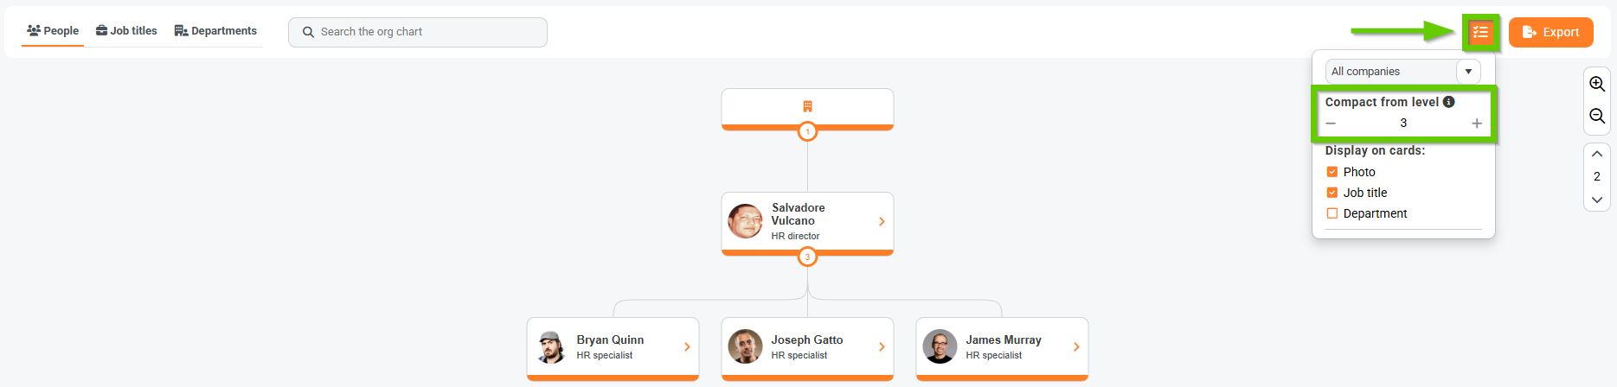Uncheck the Photo checkbox
Image resolution: width=1617 pixels, height=387 pixels.
pos(1332,172)
